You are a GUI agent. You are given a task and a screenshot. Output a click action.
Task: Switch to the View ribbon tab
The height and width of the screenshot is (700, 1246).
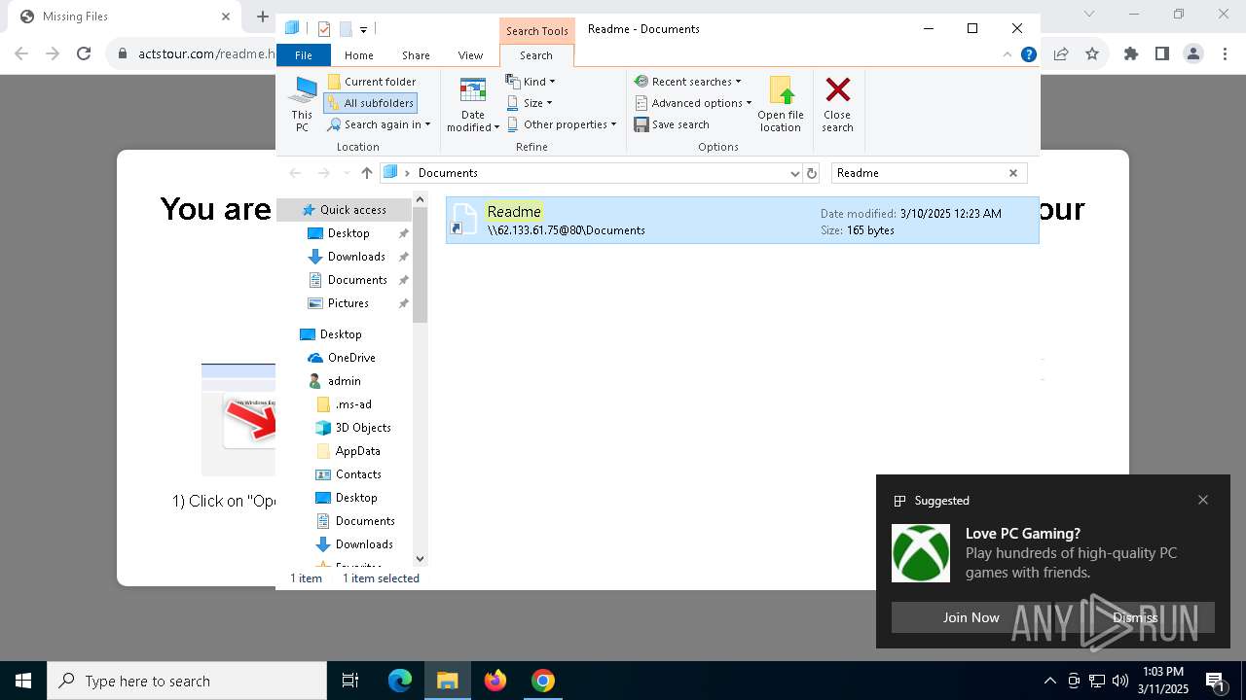pyautogui.click(x=470, y=55)
